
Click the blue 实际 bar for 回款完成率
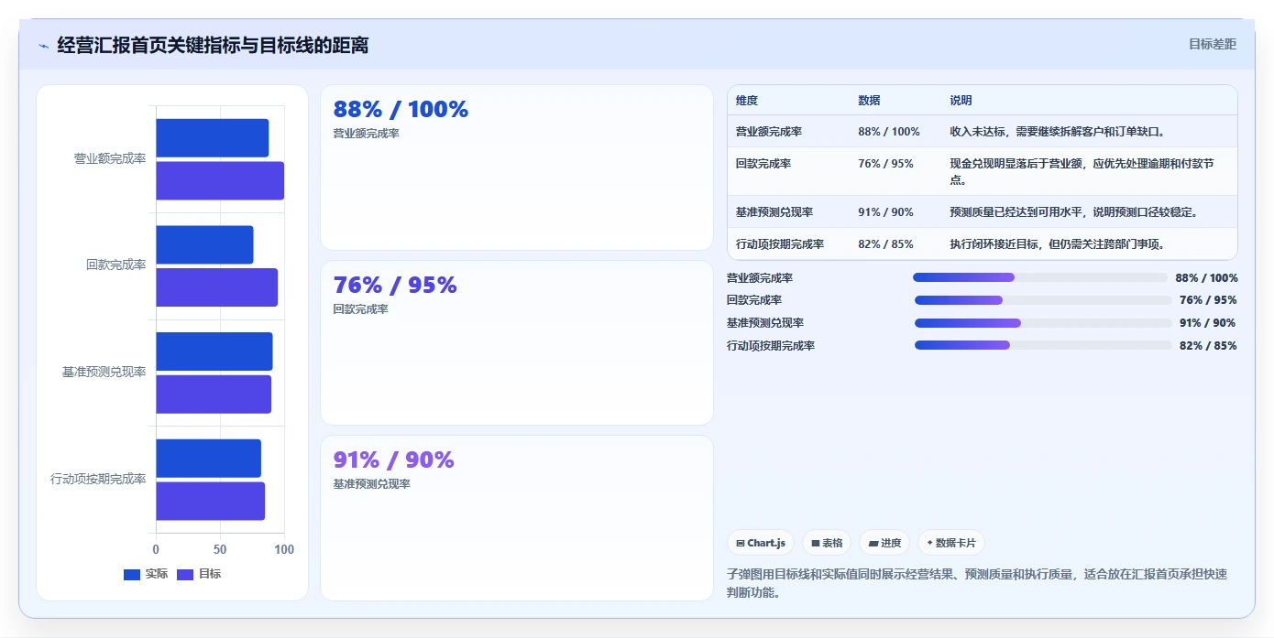coord(204,244)
